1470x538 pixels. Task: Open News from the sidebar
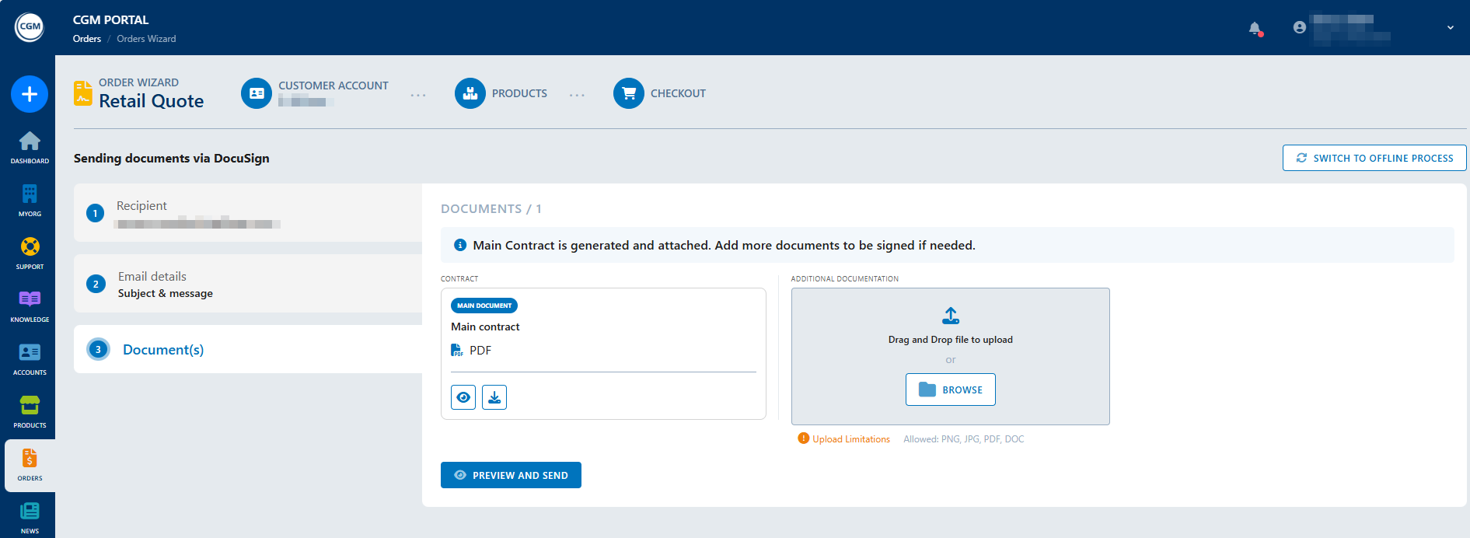pos(30,518)
